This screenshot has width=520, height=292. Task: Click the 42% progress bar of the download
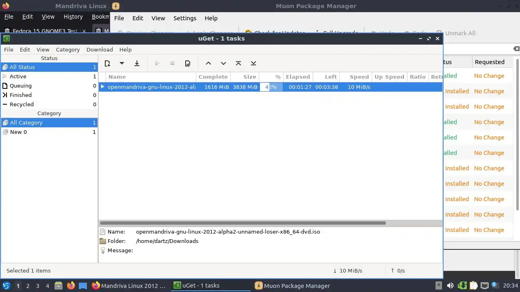[x=271, y=87]
